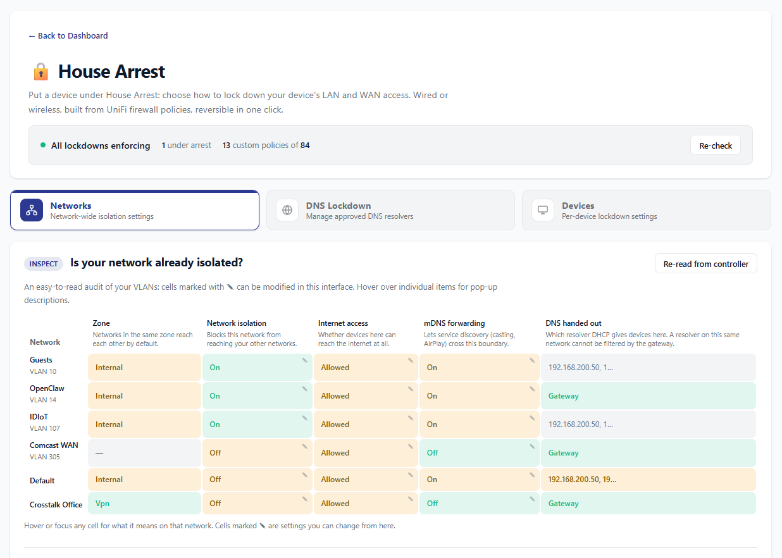Click the OpenClaw network name
Viewport: 782px width, 558px height.
(x=47, y=388)
